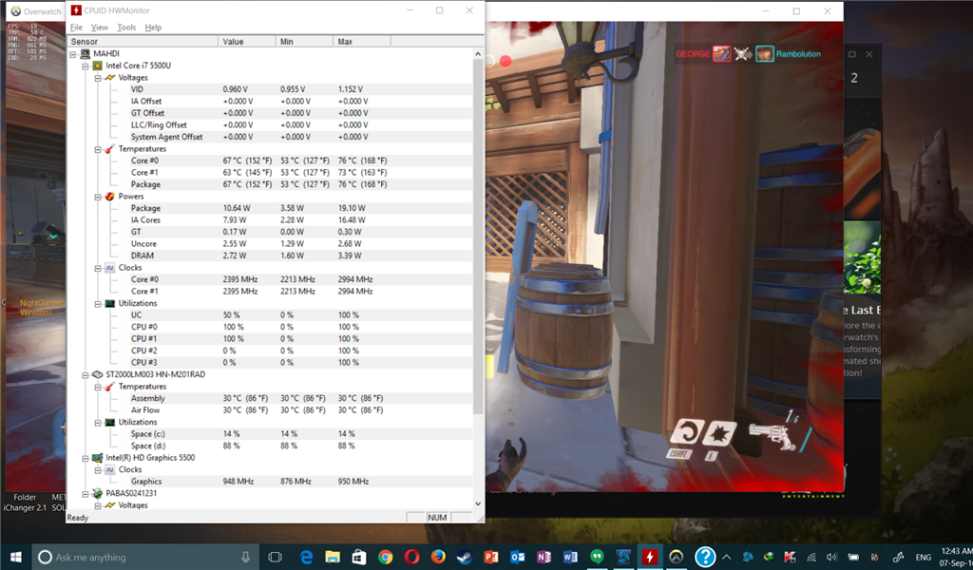Select the Core #0 temperature value 67 °C
Viewport: 973px width, 570px height.
click(x=247, y=161)
